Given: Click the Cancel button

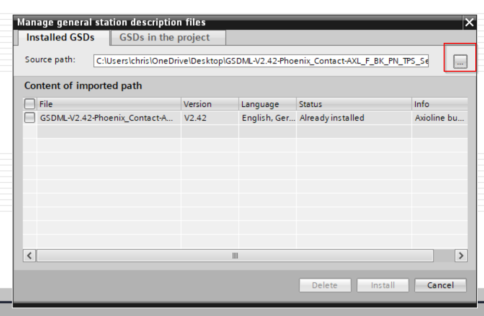Looking at the screenshot, I should 440,285.
